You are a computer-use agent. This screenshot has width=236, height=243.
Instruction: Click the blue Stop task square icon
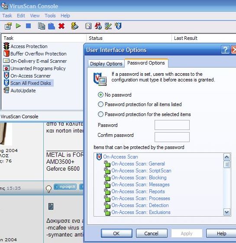(x=28, y=26)
